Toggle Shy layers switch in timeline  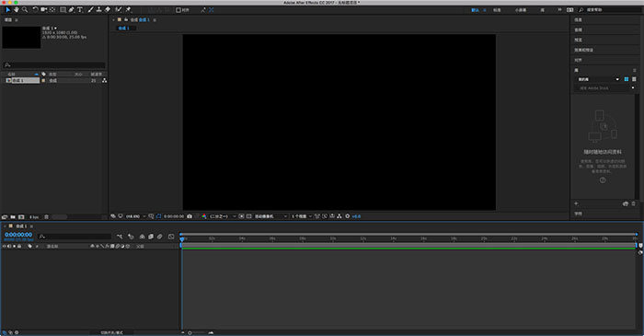pyautogui.click(x=142, y=237)
